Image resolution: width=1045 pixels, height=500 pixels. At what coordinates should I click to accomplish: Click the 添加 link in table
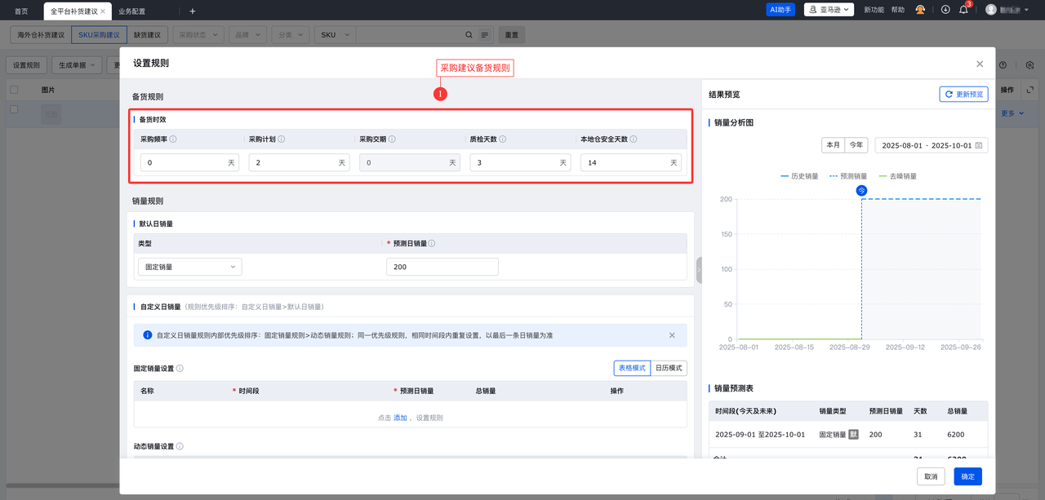pyautogui.click(x=400, y=418)
